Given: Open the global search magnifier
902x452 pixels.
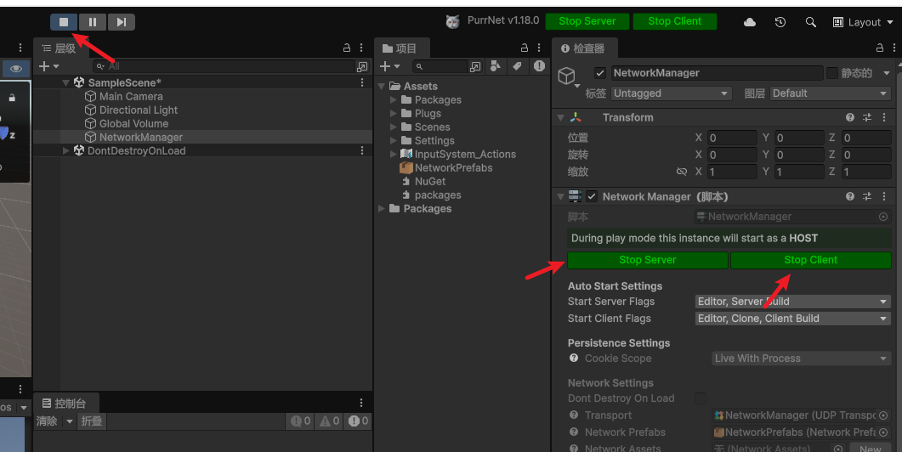Looking at the screenshot, I should click(810, 22).
